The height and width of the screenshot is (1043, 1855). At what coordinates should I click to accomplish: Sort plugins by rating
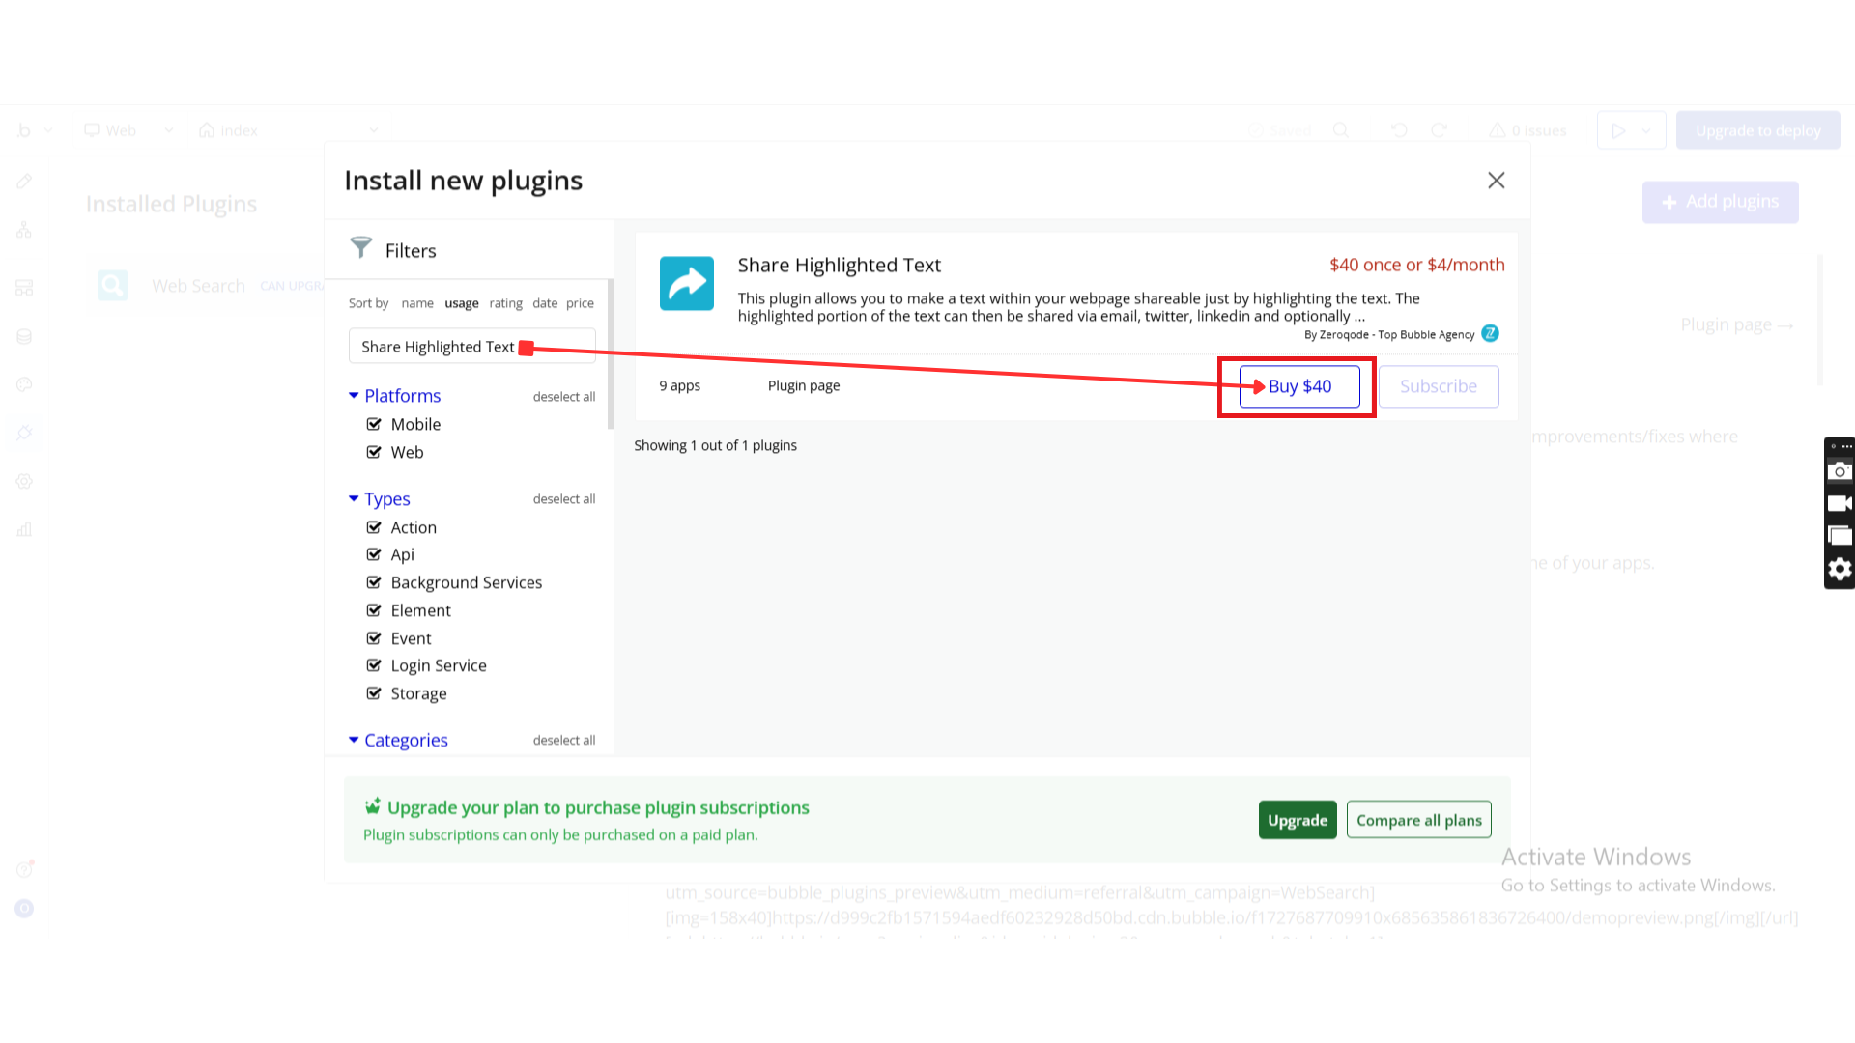click(505, 303)
